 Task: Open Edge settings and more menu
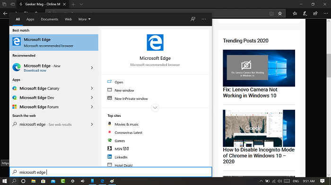tap(326, 14)
